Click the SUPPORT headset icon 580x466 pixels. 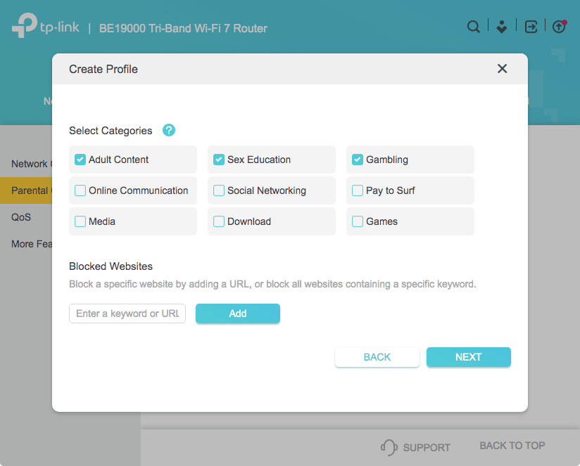[x=387, y=446]
